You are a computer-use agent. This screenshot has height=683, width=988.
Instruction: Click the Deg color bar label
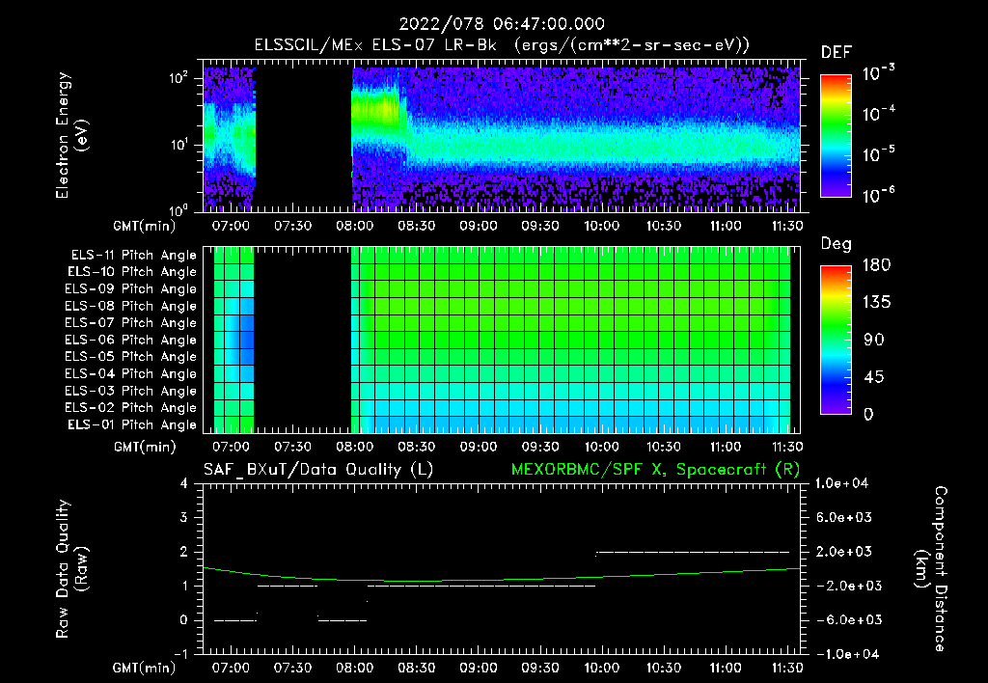point(837,244)
